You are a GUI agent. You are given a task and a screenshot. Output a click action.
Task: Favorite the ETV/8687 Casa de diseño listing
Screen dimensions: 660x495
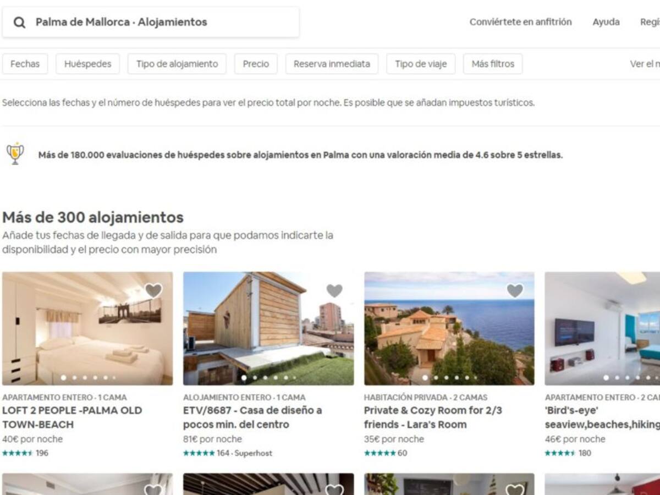click(334, 290)
